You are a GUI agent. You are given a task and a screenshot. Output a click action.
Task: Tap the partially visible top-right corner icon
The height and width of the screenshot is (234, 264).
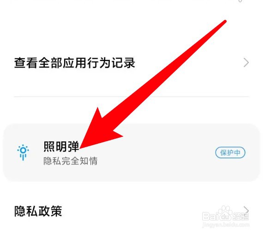pyautogui.click(x=240, y=1)
